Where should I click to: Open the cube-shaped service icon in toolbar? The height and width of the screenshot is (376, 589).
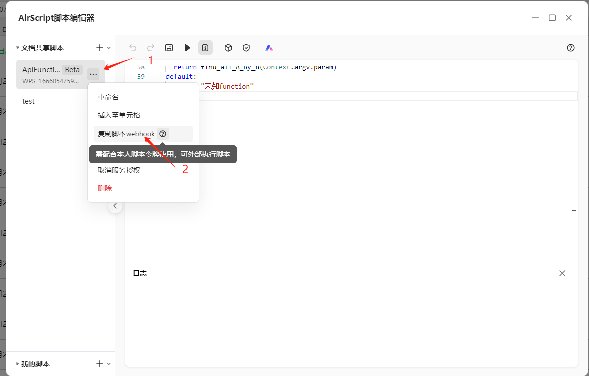point(228,48)
